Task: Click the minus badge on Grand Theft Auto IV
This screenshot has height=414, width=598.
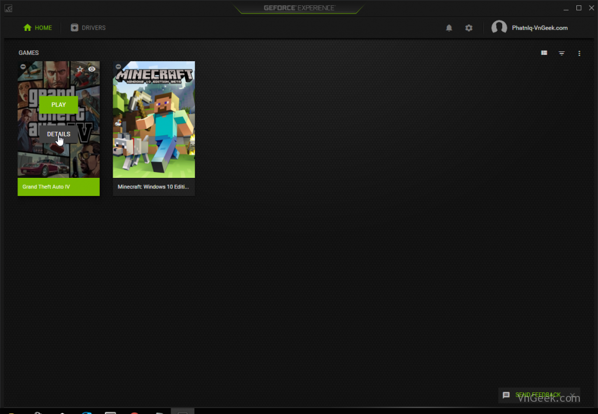Action: click(x=23, y=66)
